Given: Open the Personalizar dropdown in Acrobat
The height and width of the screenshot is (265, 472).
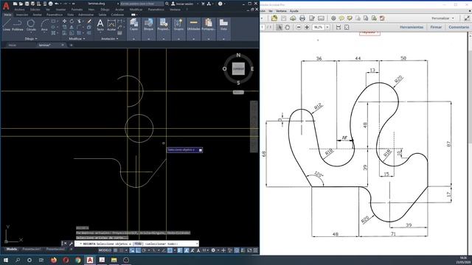Looking at the screenshot, I should (442, 18).
